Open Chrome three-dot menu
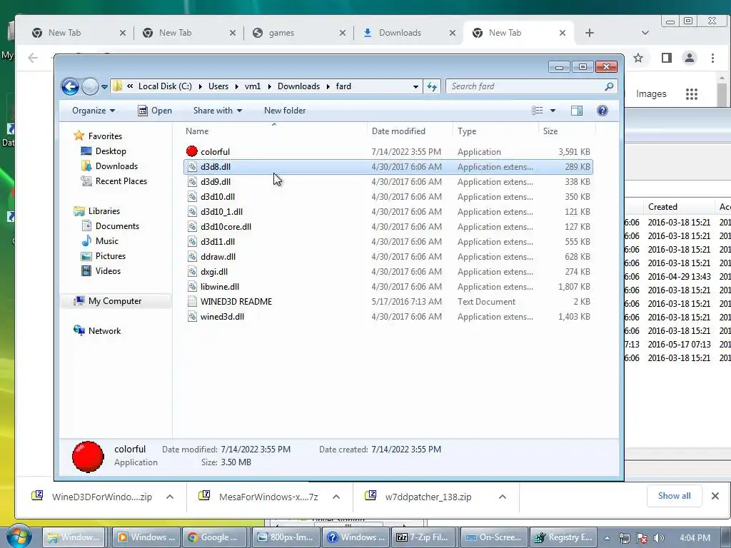The width and height of the screenshot is (731, 548). click(x=712, y=58)
